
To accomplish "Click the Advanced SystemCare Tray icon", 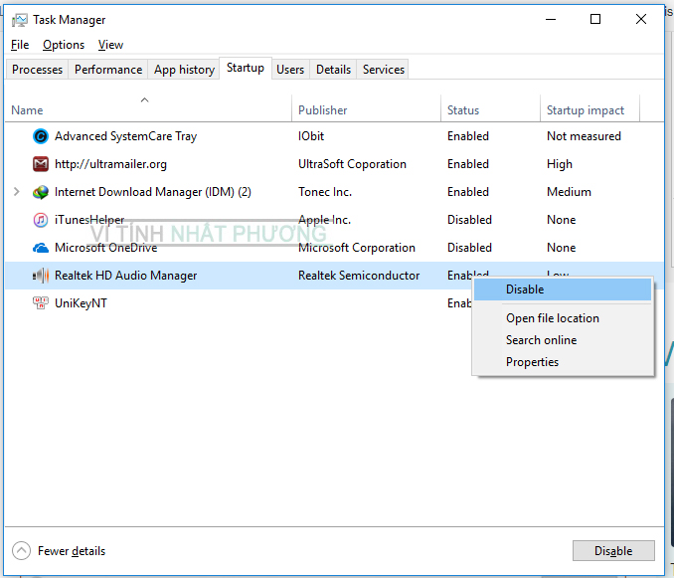I will [x=41, y=136].
